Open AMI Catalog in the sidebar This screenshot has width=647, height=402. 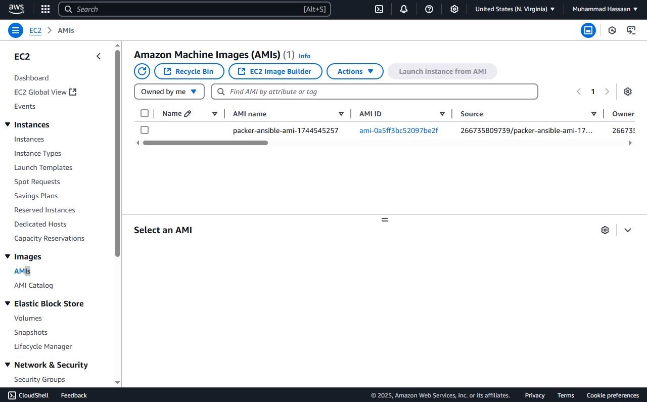33,285
